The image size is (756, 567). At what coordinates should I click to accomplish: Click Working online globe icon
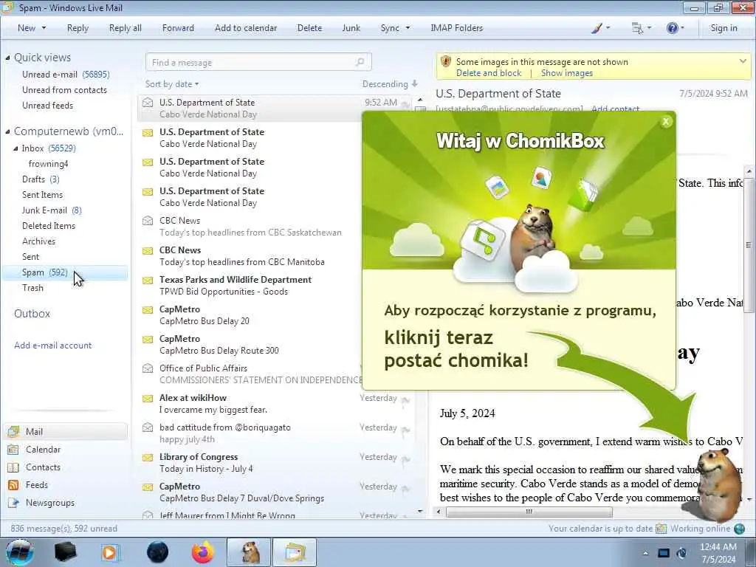click(739, 529)
